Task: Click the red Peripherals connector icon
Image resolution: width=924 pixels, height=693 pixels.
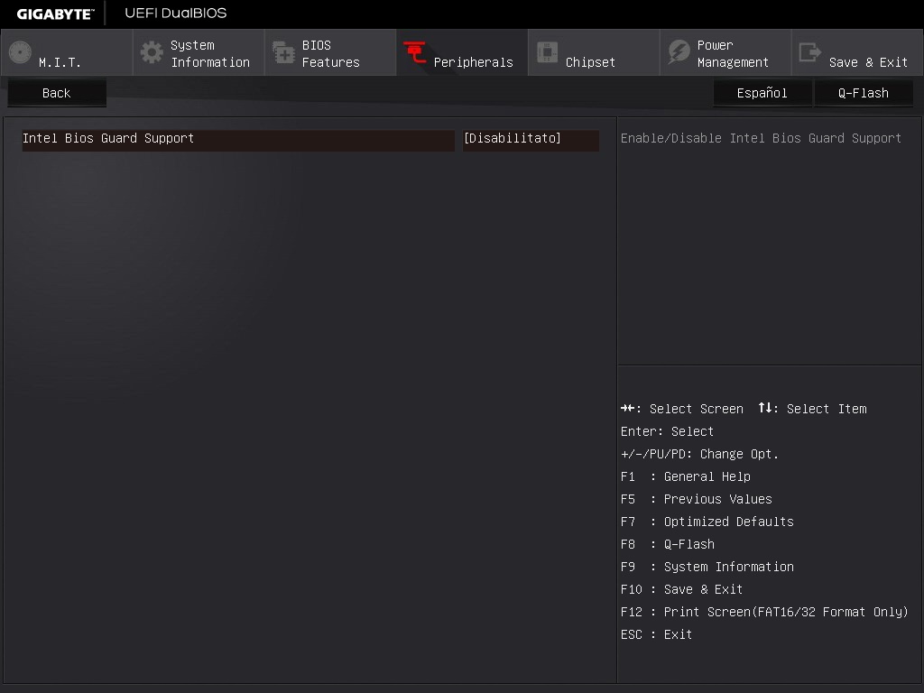Action: 415,53
